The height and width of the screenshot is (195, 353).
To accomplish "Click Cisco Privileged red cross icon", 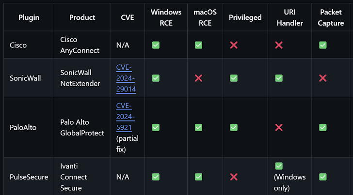I will pyautogui.click(x=234, y=45).
